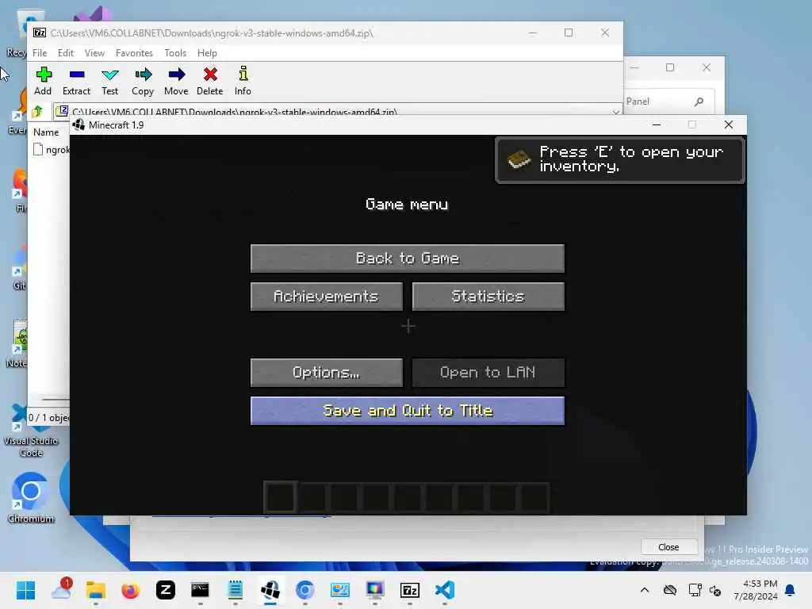Image resolution: width=812 pixels, height=609 pixels.
Task: Select the first Minecraft hotbar slot
Action: pos(280,497)
